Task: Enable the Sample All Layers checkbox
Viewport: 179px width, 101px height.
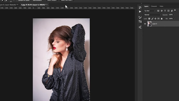Action: (x=17, y=1)
